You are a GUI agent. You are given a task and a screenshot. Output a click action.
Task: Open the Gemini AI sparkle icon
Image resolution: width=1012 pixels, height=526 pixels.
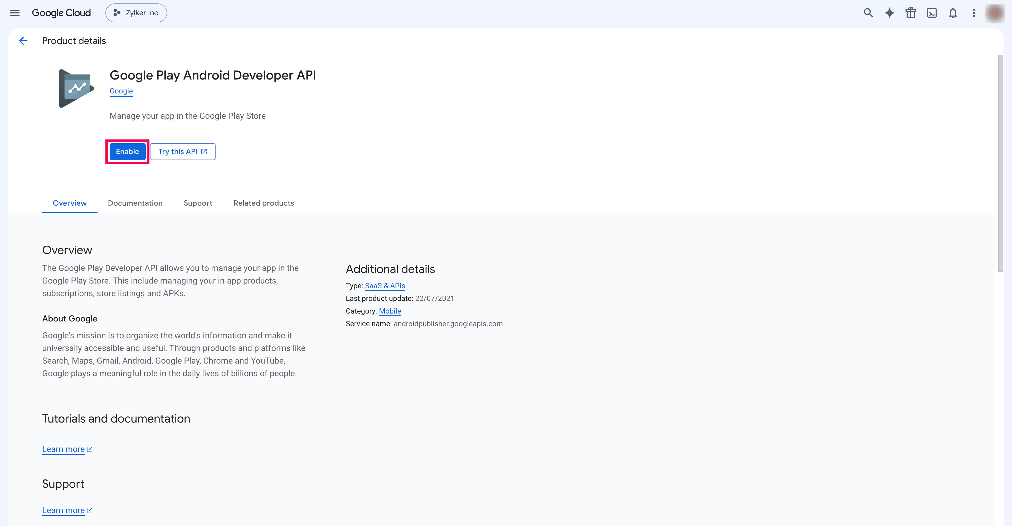(889, 13)
